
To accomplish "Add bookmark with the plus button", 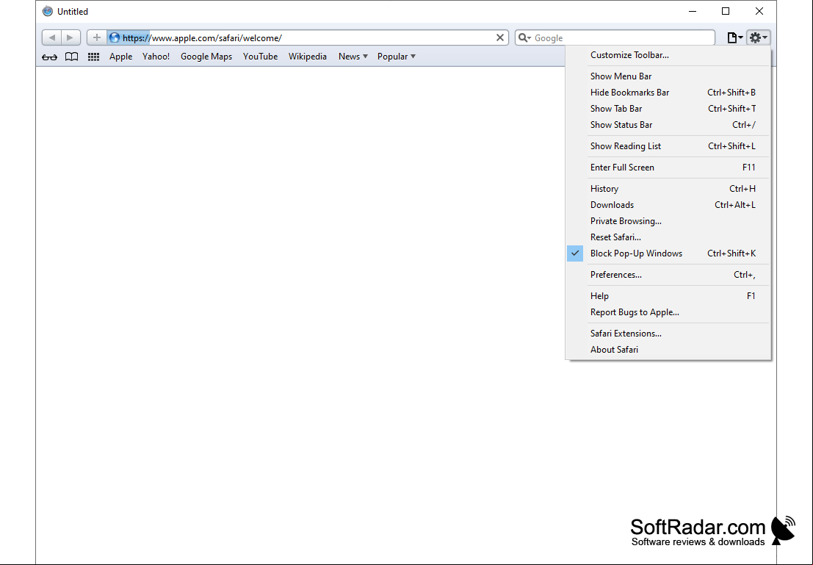I will tap(96, 37).
